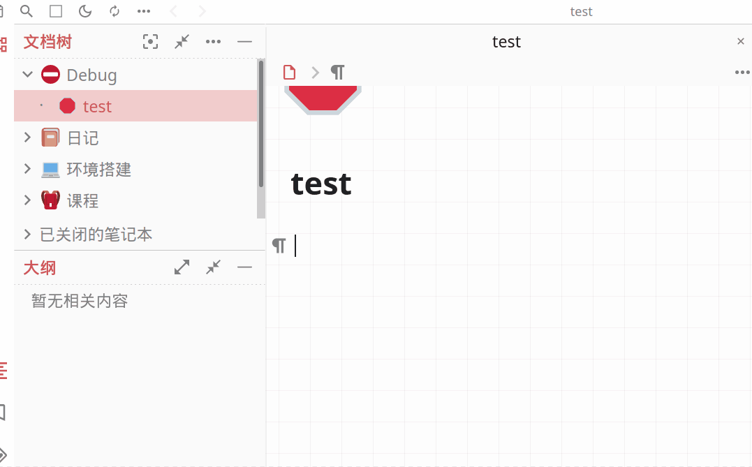This screenshot has width=752, height=467.
Task: Select the 课程 notebook
Action: tap(82, 200)
